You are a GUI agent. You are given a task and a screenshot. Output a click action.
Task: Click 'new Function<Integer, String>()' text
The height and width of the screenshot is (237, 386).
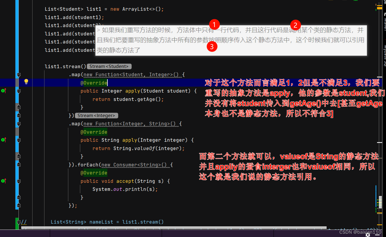[130, 124]
